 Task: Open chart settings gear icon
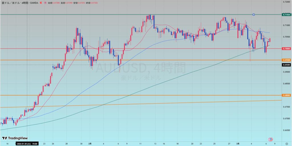(286, 144)
